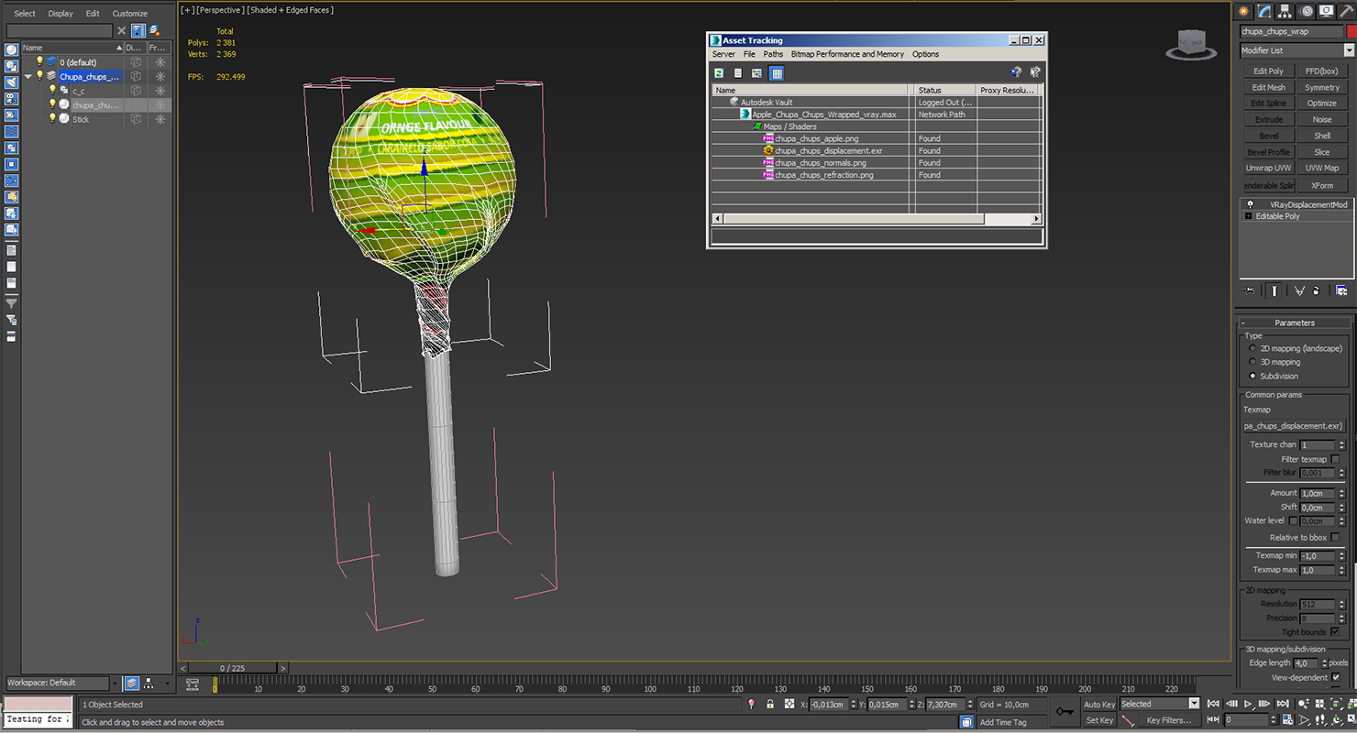
Task: Switch Asset Tracking to table view icon
Action: pyautogui.click(x=777, y=72)
